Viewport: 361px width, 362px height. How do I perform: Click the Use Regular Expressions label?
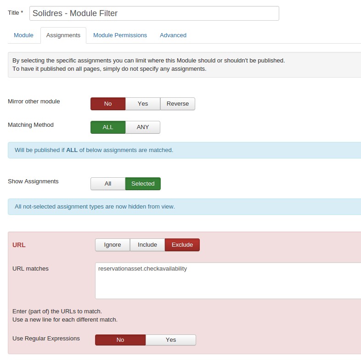[46, 339]
